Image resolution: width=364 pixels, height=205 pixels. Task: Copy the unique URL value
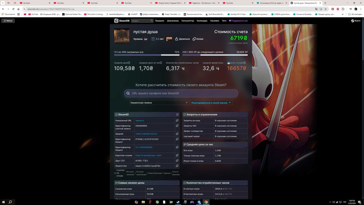coord(177,121)
